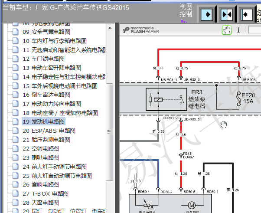The width and height of the screenshot is (261, 213).
Task: Open 27 T-BOX 电路图
Action: tap(46, 193)
